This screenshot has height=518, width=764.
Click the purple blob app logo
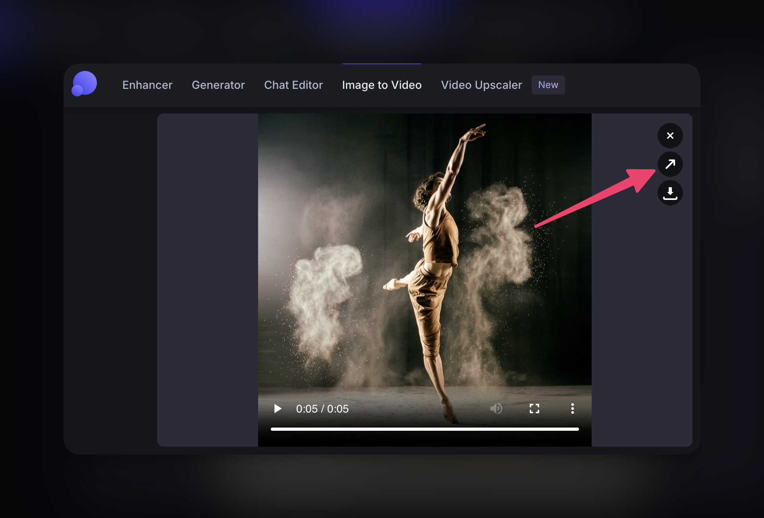[84, 84]
